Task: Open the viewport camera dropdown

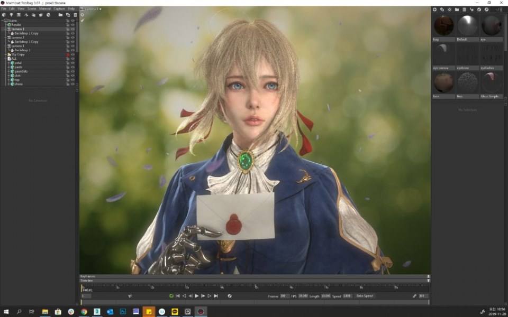Action: pos(91,9)
